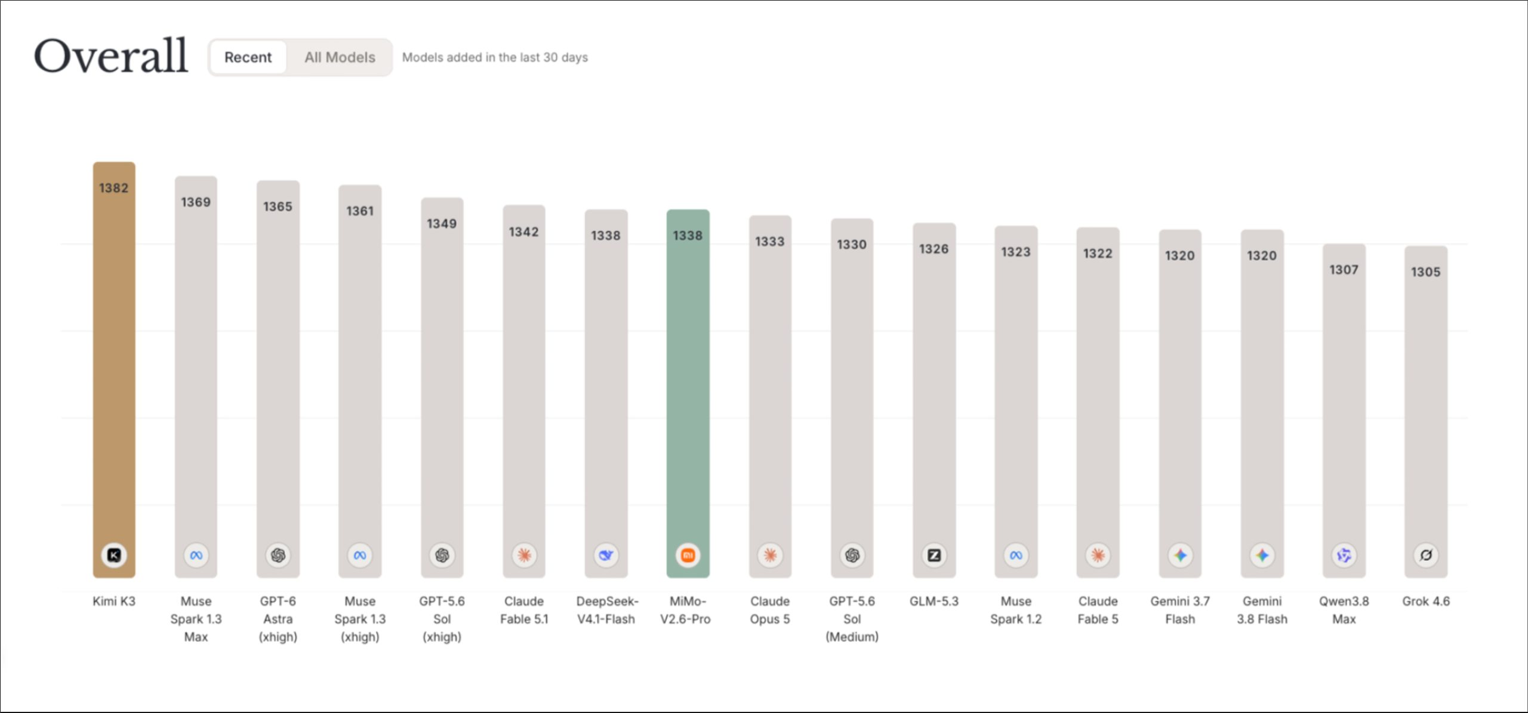Viewport: 1528px width, 713px height.
Task: Switch to the All Models tab
Action: [x=340, y=57]
